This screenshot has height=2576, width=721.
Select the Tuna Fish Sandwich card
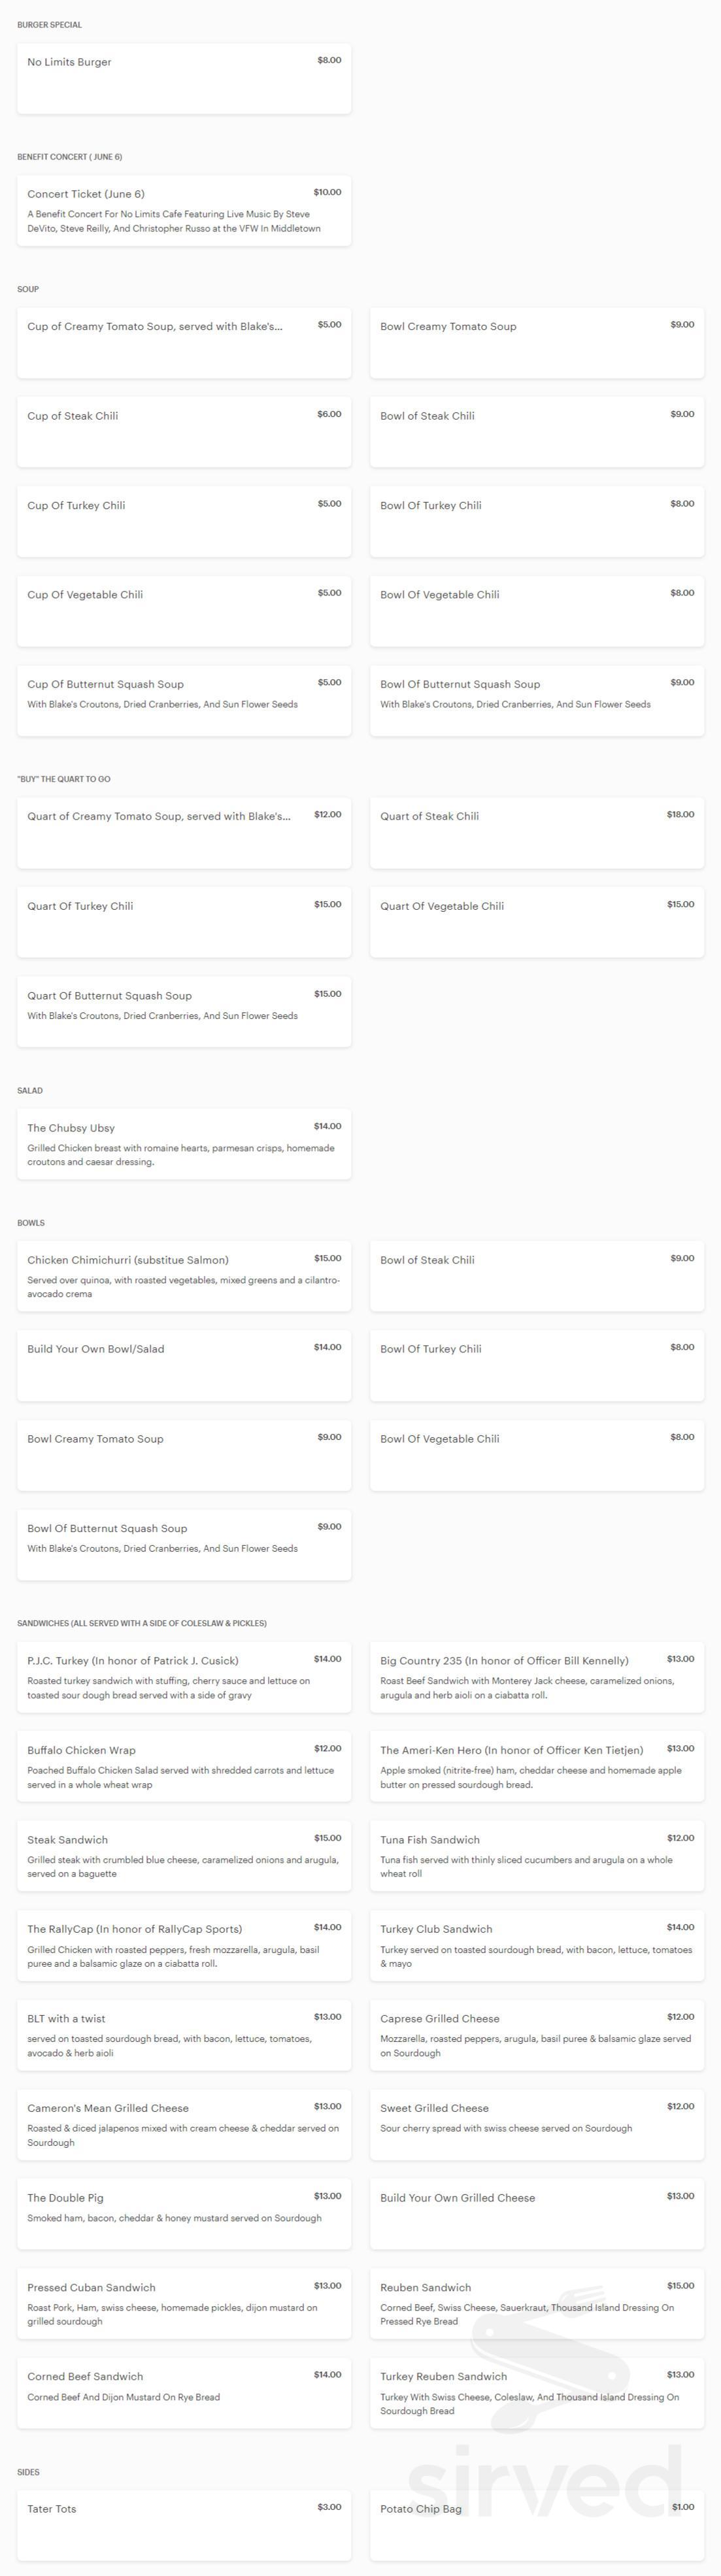pos(536,1855)
